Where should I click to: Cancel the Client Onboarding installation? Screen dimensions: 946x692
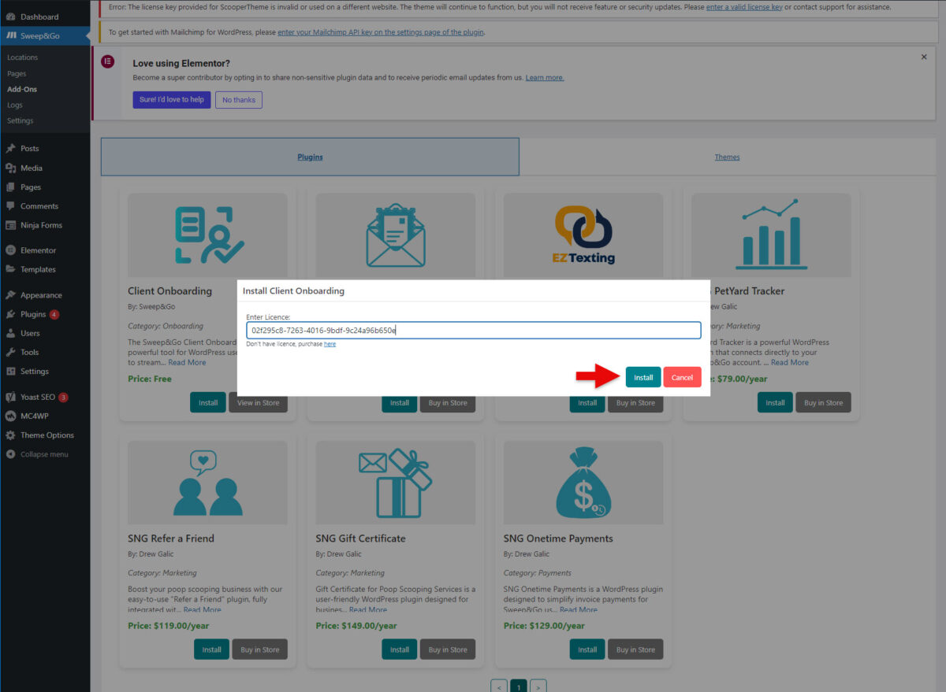681,377
